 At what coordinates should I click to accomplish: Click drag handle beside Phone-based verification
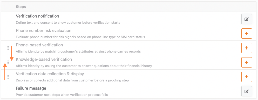click(8, 48)
